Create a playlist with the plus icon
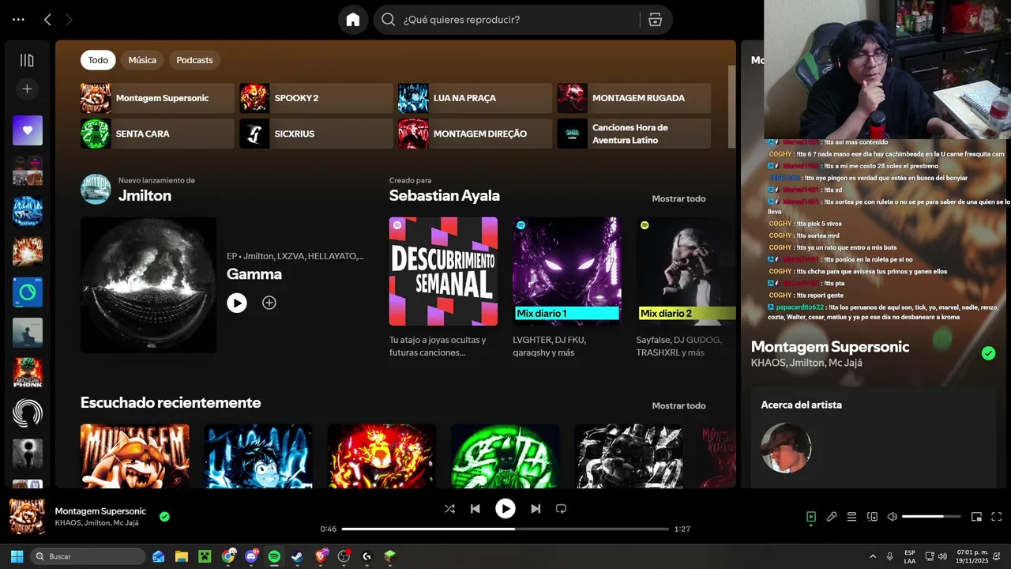The width and height of the screenshot is (1011, 569). click(27, 89)
